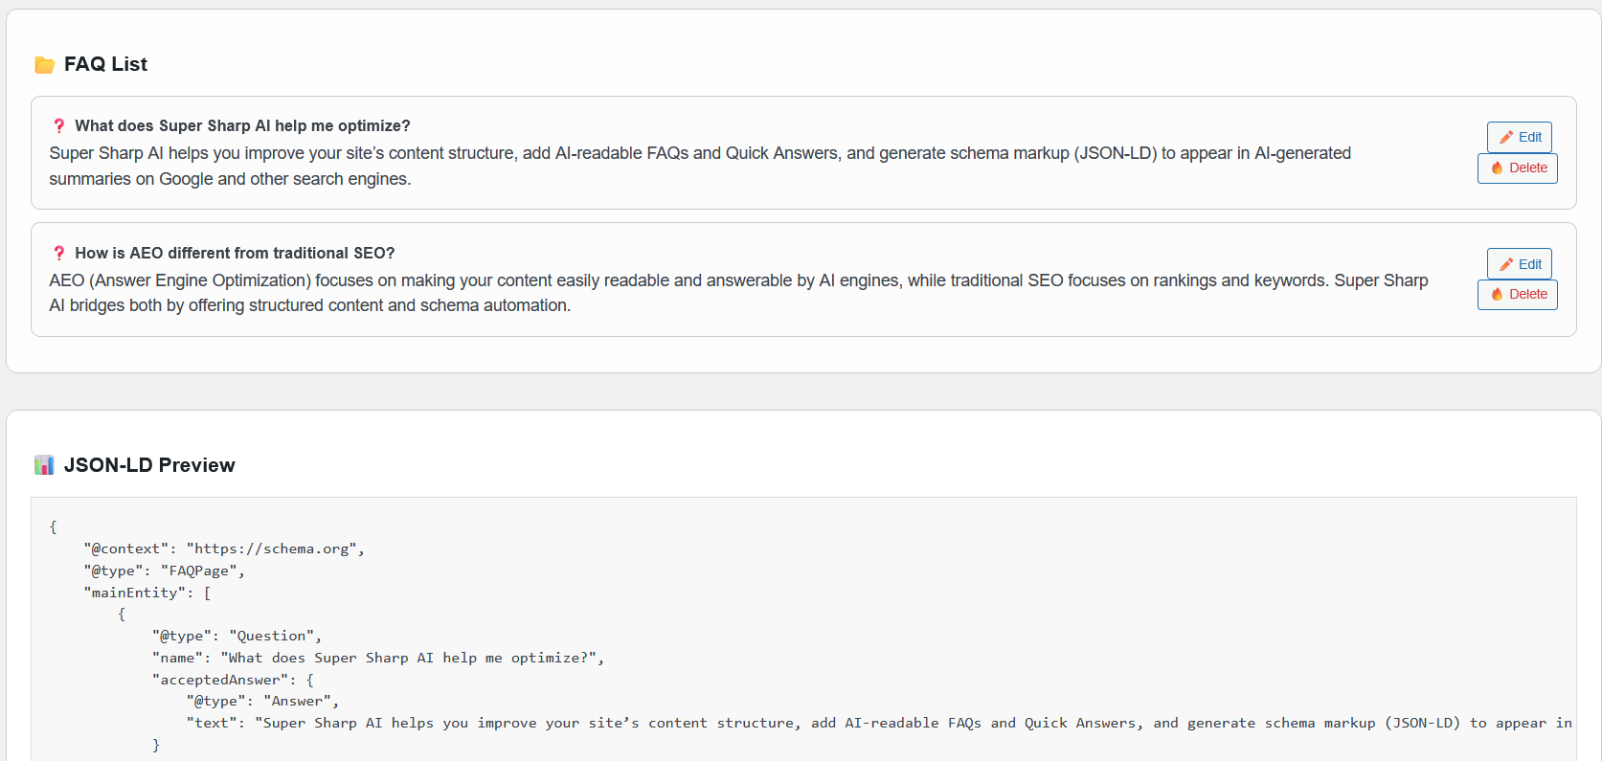
Task: Click the "acceptedAnswer" line in the JSON code
Action: point(233,681)
